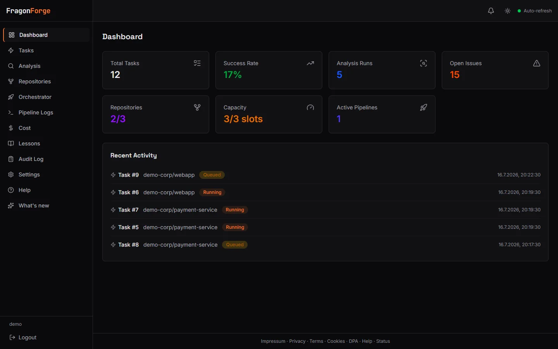558x349 pixels.
Task: Click the timestamp 16.7.2026, 20:22:30
Action: coord(519,175)
